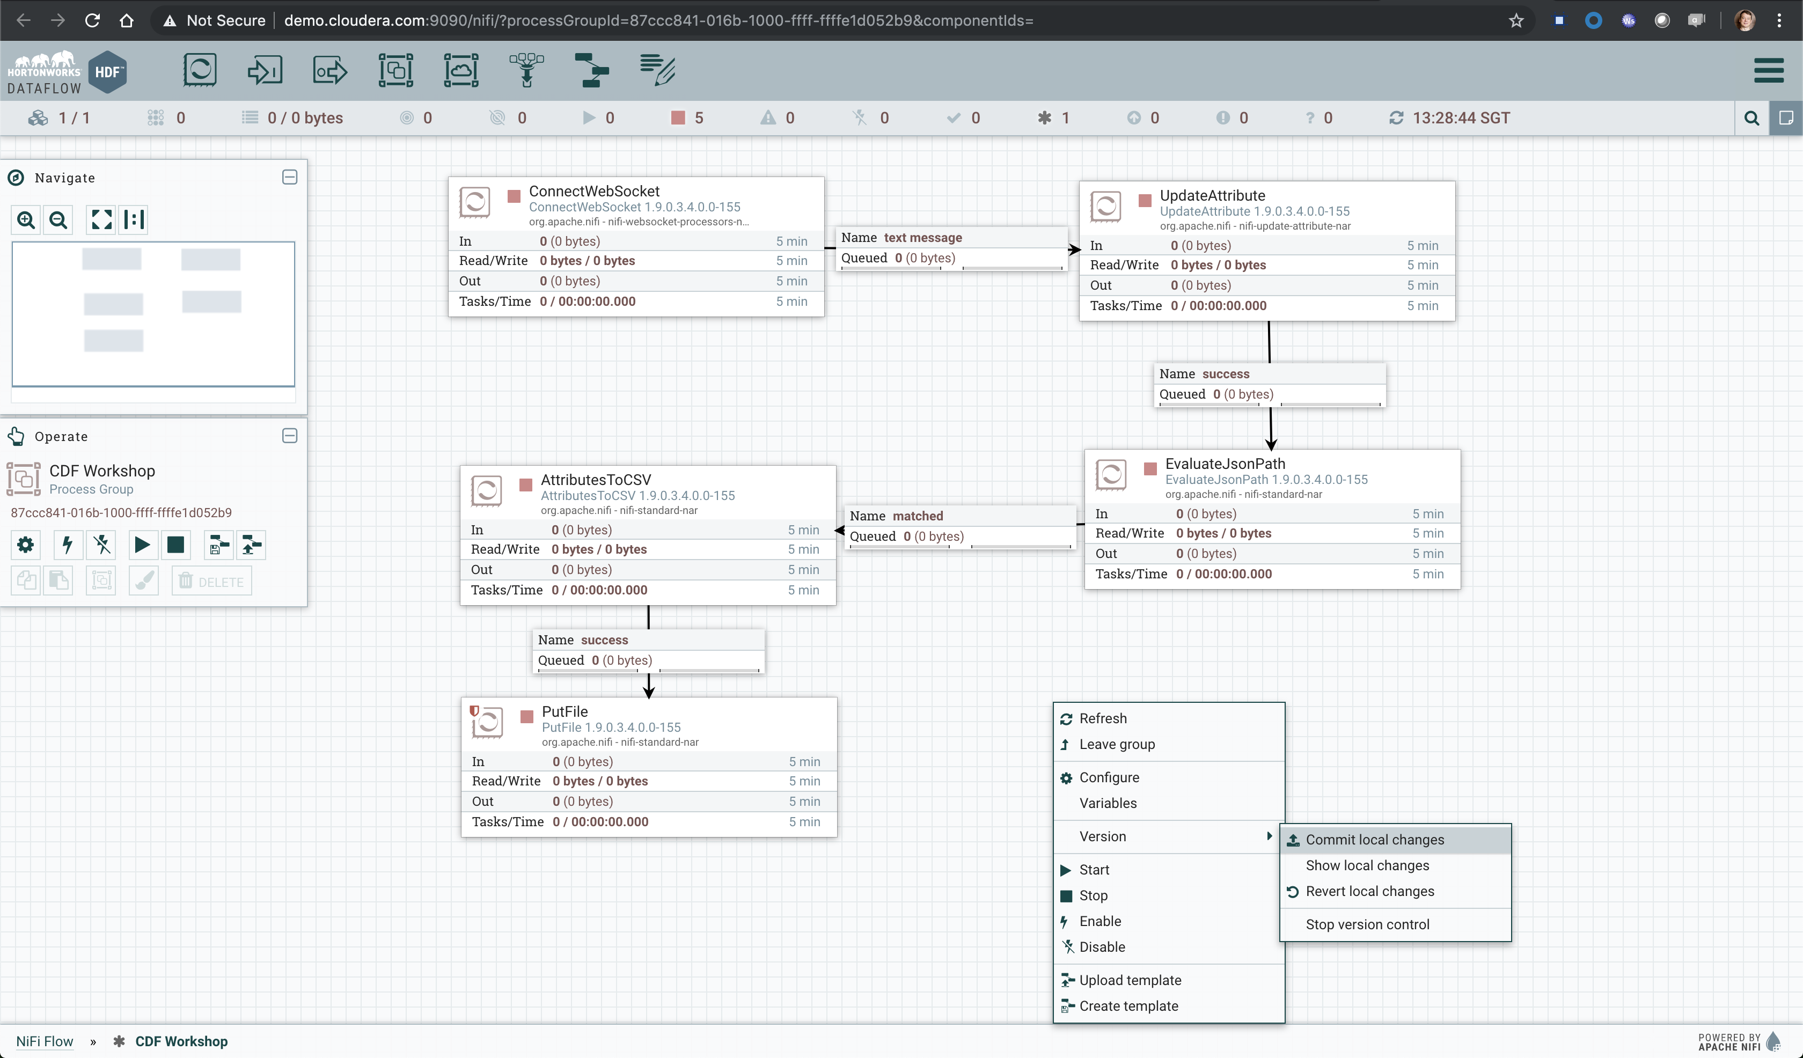Choose Commit local changes from the submenu
The image size is (1803, 1058).
[x=1374, y=839]
